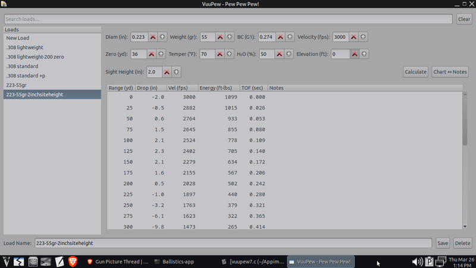Viewport: 476px width, 268px height.
Task: Open the volume control in system tray
Action: pyautogui.click(x=418, y=261)
